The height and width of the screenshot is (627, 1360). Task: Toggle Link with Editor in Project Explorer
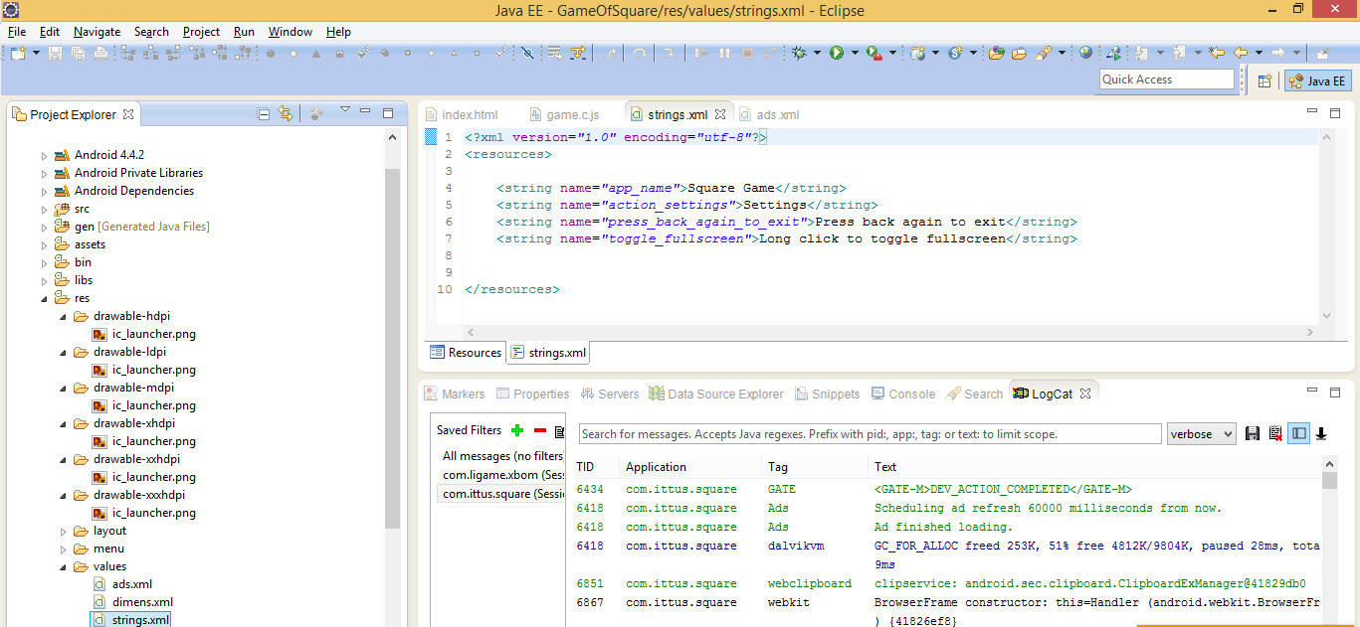click(286, 114)
